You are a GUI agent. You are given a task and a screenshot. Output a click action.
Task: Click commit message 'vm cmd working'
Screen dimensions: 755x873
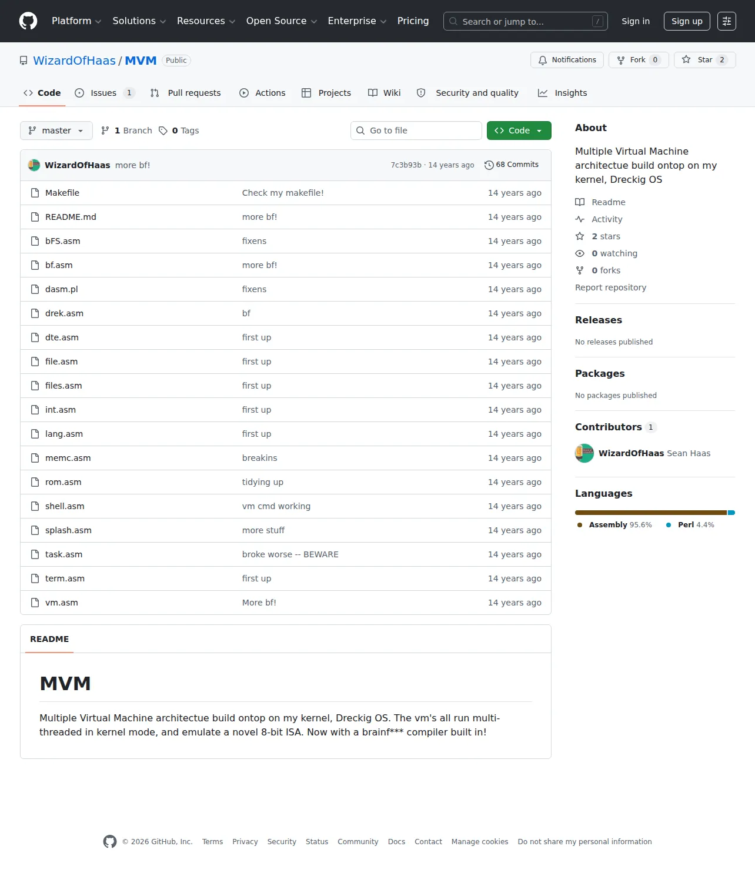click(x=276, y=506)
